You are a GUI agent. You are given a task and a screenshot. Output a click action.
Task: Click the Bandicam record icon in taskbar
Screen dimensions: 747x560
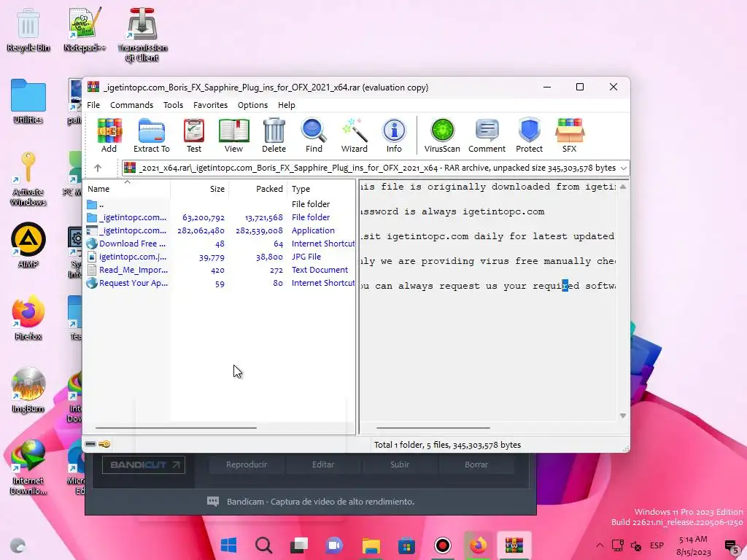pyautogui.click(x=443, y=545)
